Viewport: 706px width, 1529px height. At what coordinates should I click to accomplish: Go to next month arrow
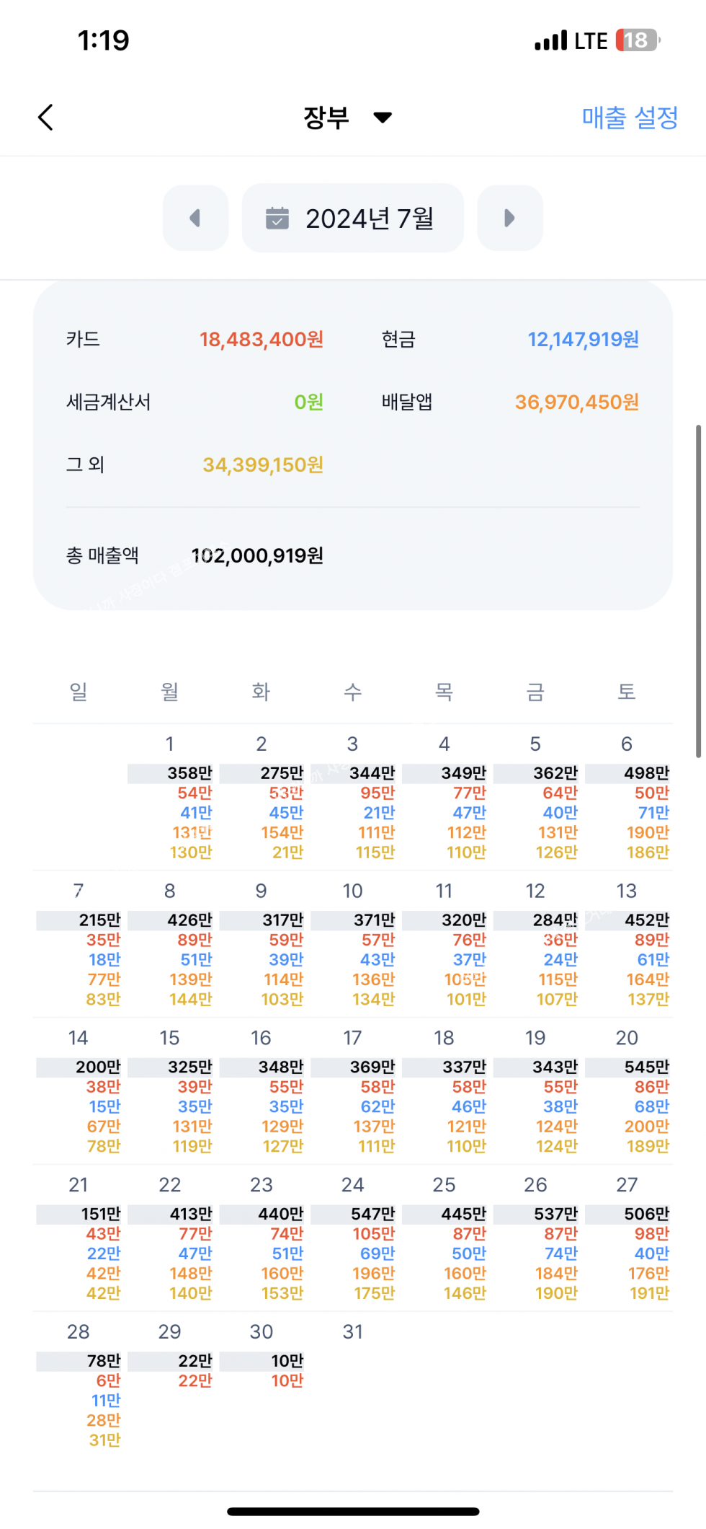pos(509,218)
